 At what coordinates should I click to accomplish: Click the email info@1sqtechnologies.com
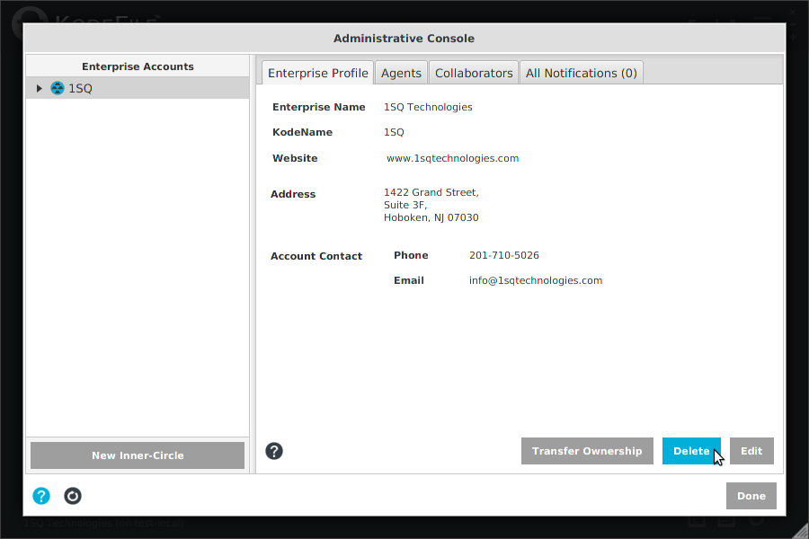click(x=536, y=280)
